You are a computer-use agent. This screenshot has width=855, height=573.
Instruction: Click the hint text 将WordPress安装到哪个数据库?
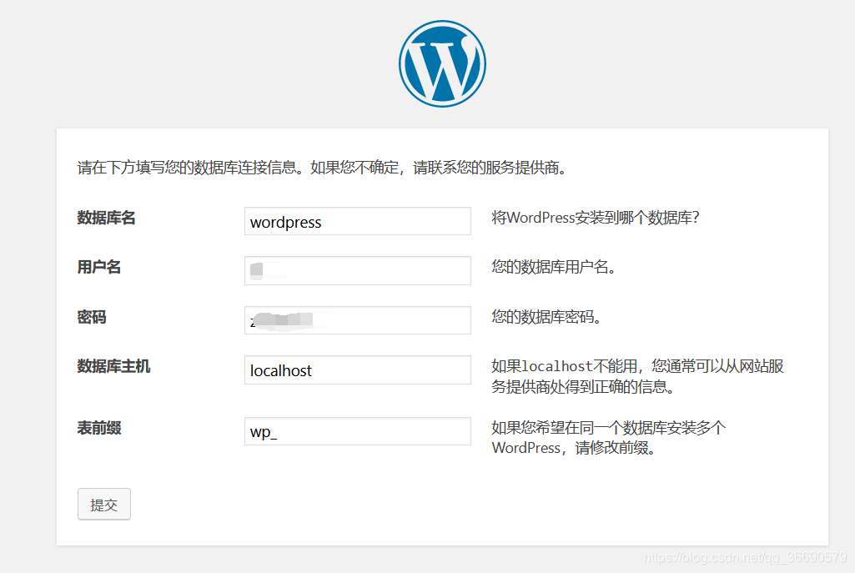(596, 218)
